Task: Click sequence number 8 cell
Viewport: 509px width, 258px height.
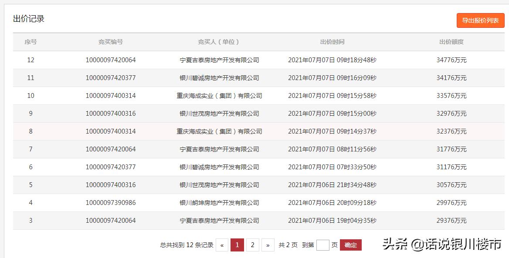Action: click(31, 131)
